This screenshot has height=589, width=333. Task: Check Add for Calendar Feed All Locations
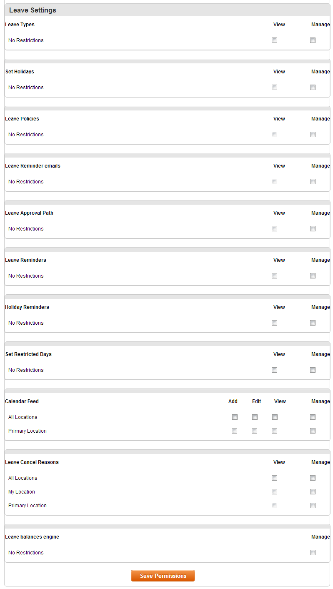pyautogui.click(x=235, y=417)
